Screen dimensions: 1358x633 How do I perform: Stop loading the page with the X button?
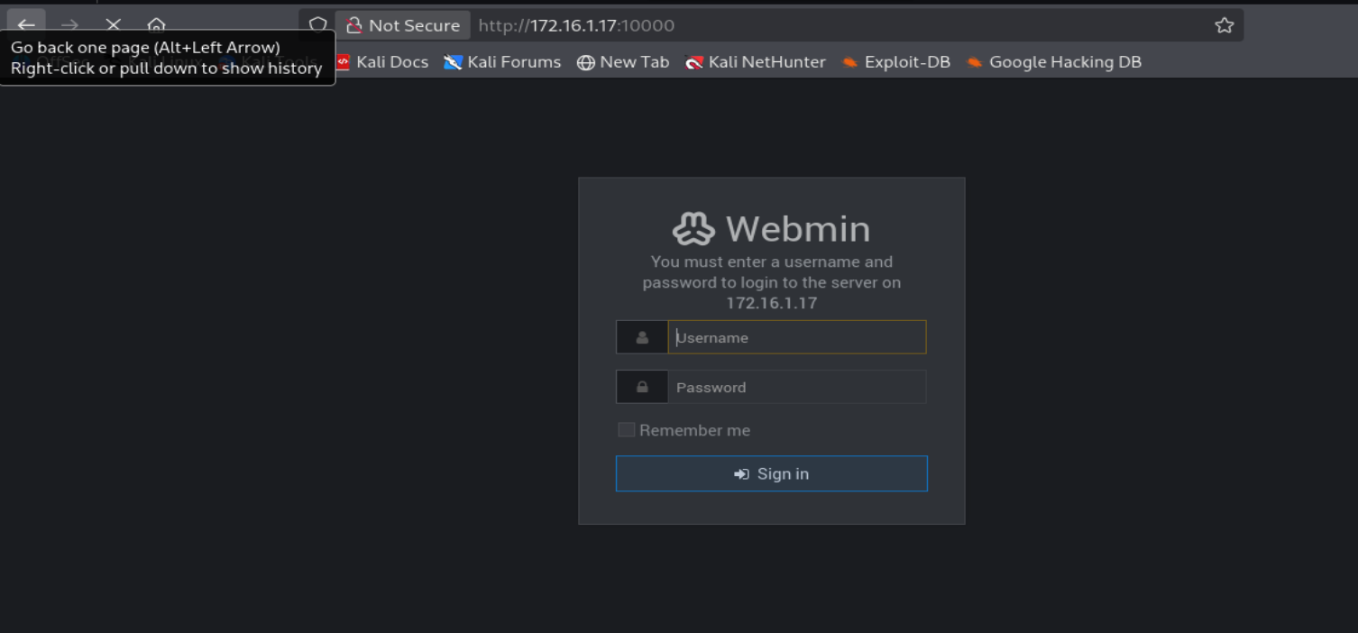click(x=113, y=25)
